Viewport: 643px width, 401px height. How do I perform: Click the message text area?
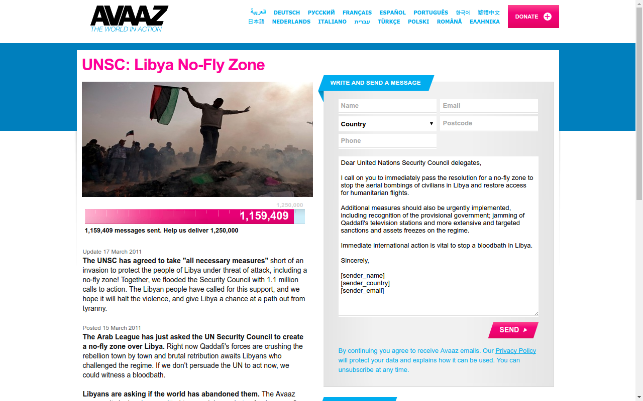pos(439,236)
